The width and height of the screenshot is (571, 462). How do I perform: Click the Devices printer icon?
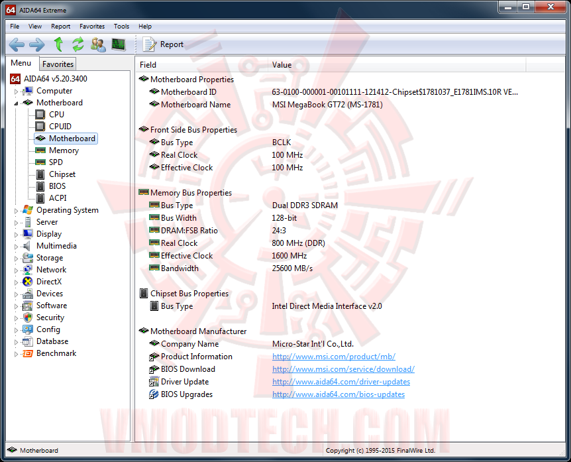[28, 294]
